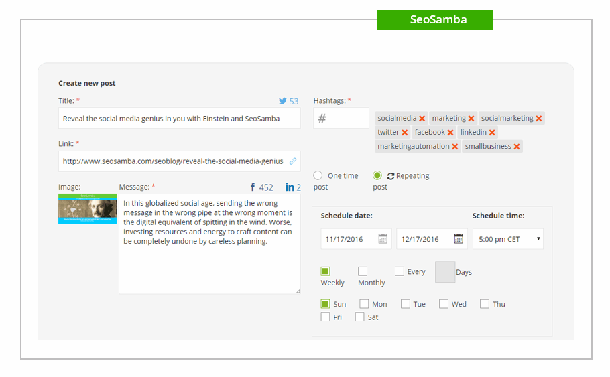Check the Wed day checkbox

[x=444, y=303]
